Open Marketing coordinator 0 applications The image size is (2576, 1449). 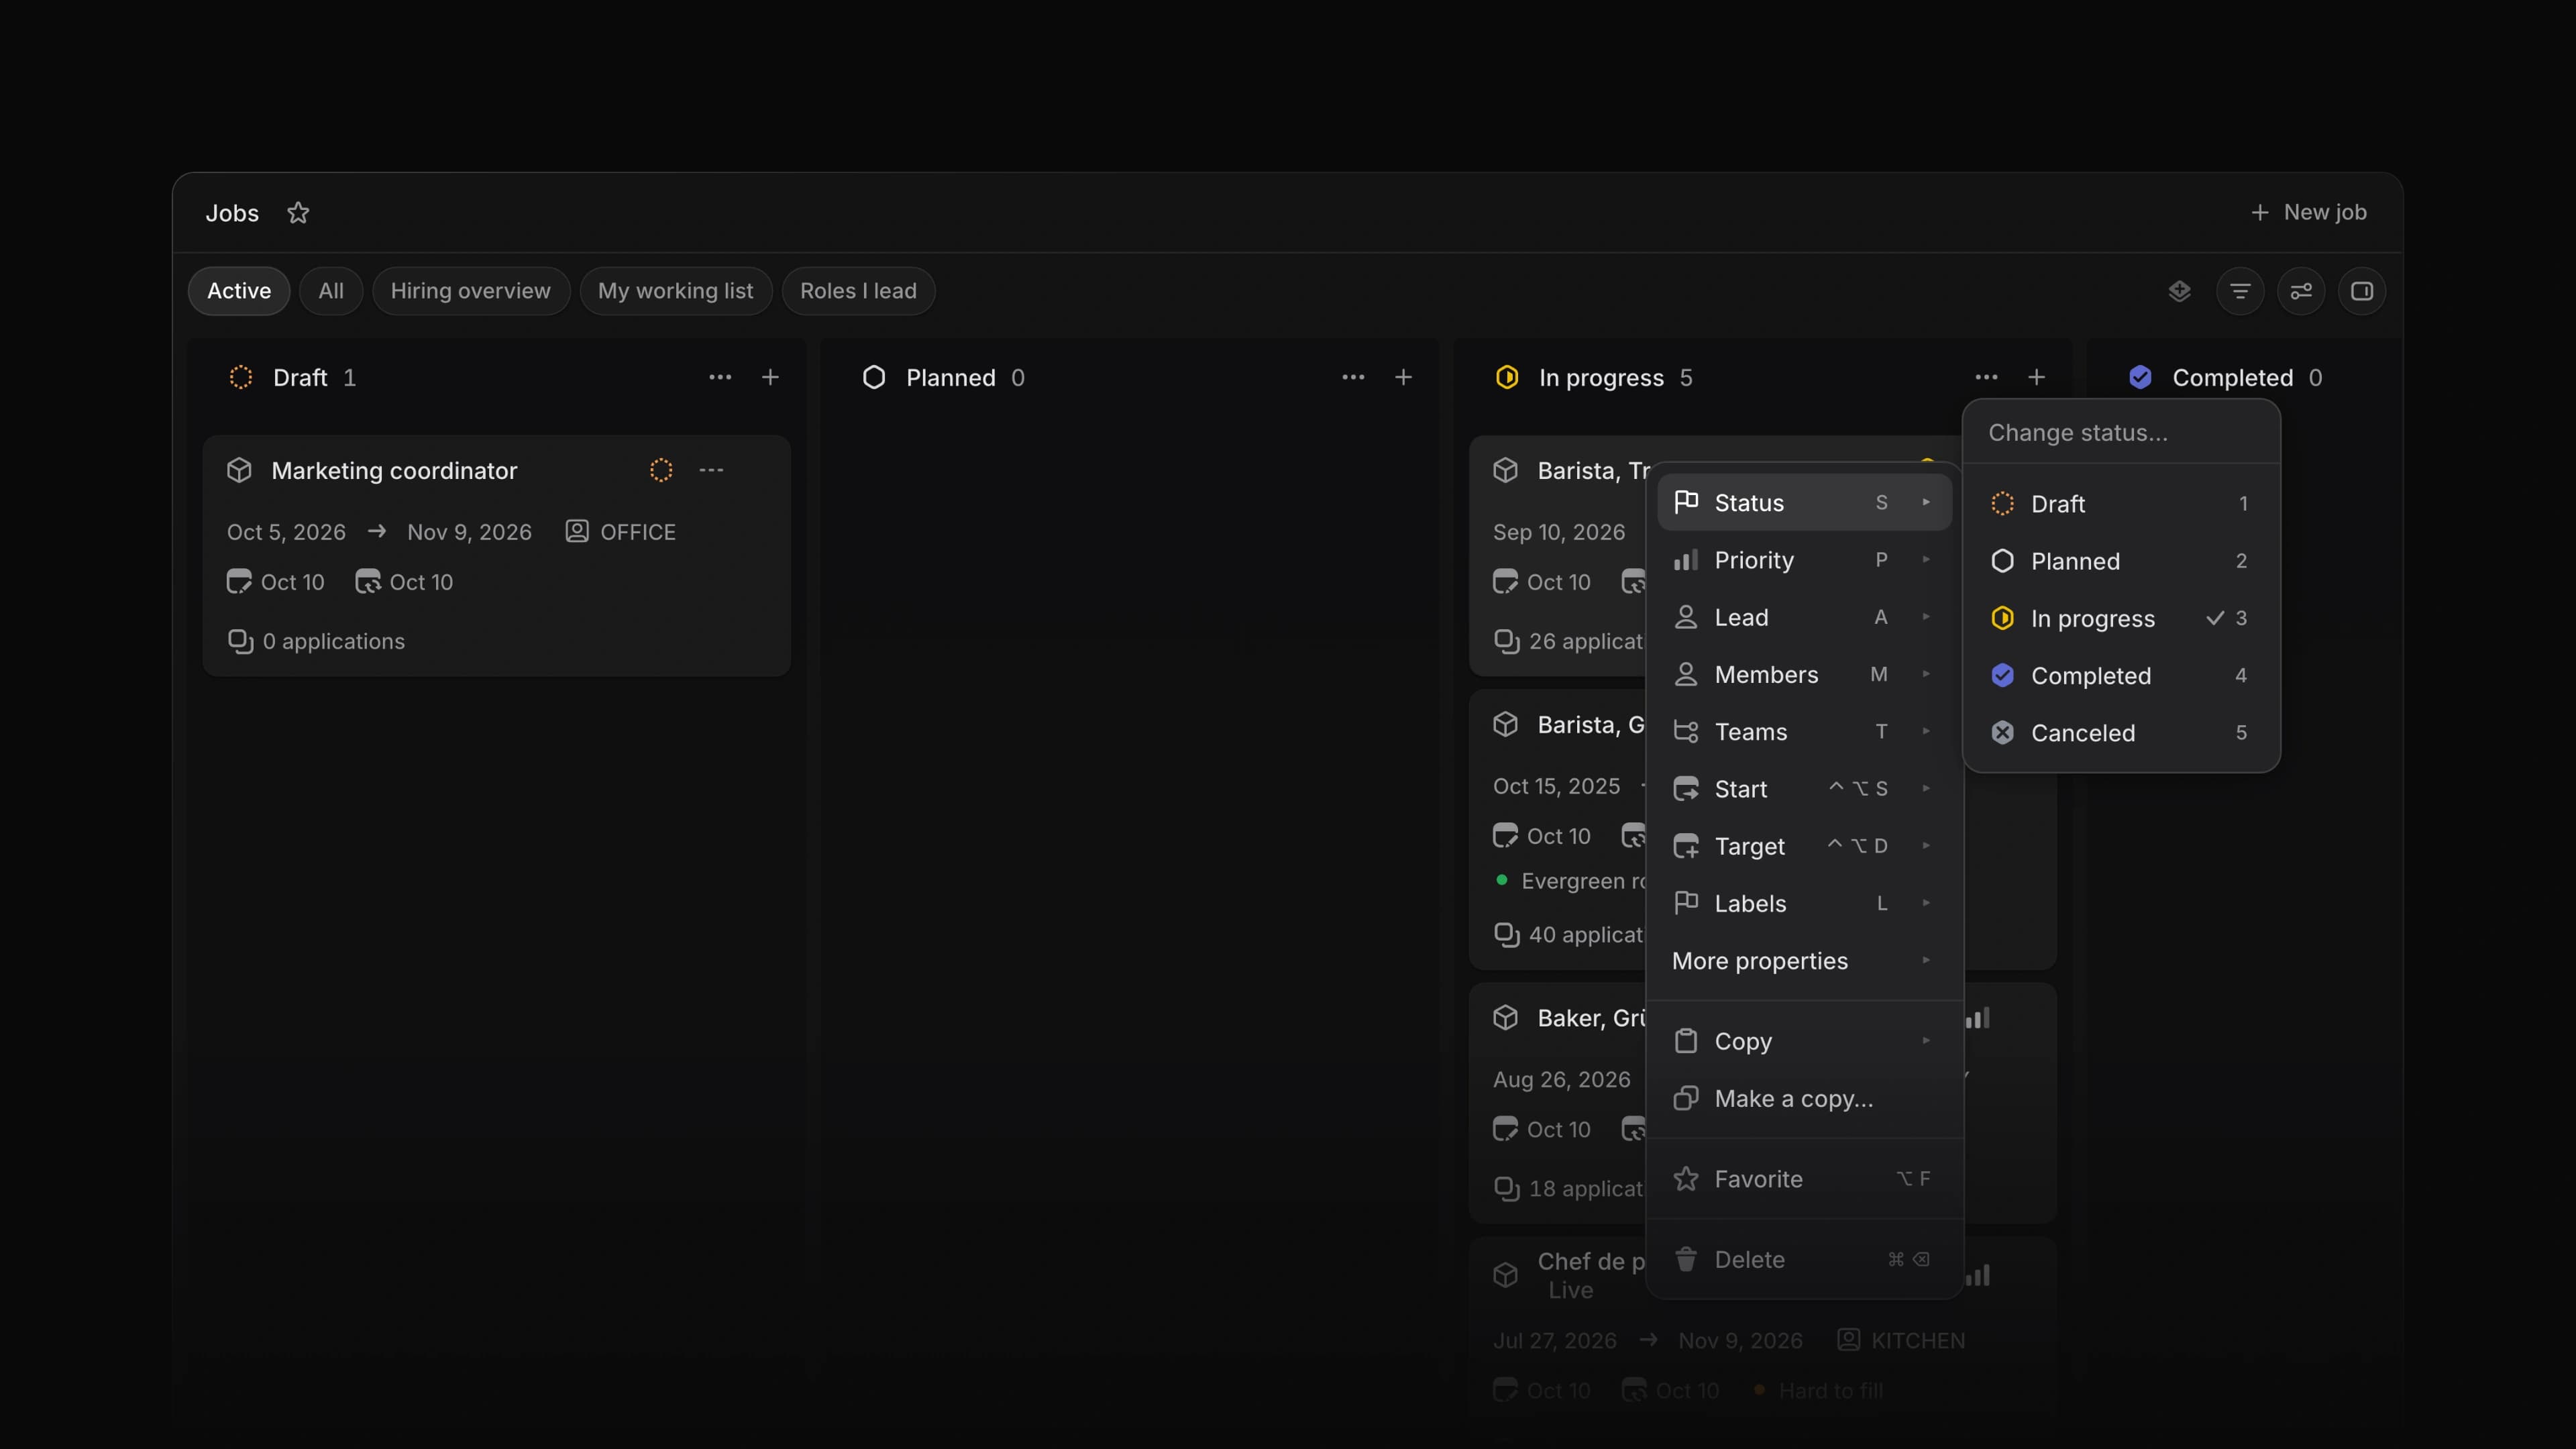click(316, 641)
